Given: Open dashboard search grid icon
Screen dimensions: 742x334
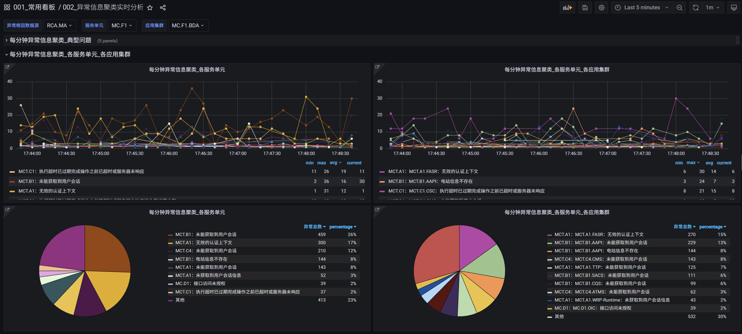Looking at the screenshot, I should tap(7, 8).
